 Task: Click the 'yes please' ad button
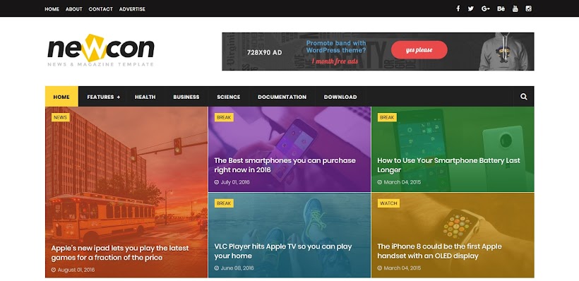419,50
